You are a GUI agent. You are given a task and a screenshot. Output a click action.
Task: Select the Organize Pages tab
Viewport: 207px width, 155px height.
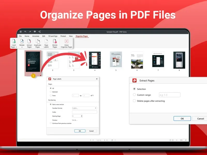point(82,36)
